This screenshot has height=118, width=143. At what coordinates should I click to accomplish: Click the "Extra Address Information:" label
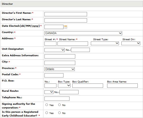point(20,55)
